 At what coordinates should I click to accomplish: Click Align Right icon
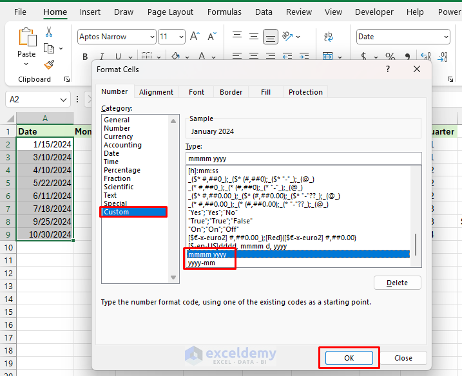(271, 56)
